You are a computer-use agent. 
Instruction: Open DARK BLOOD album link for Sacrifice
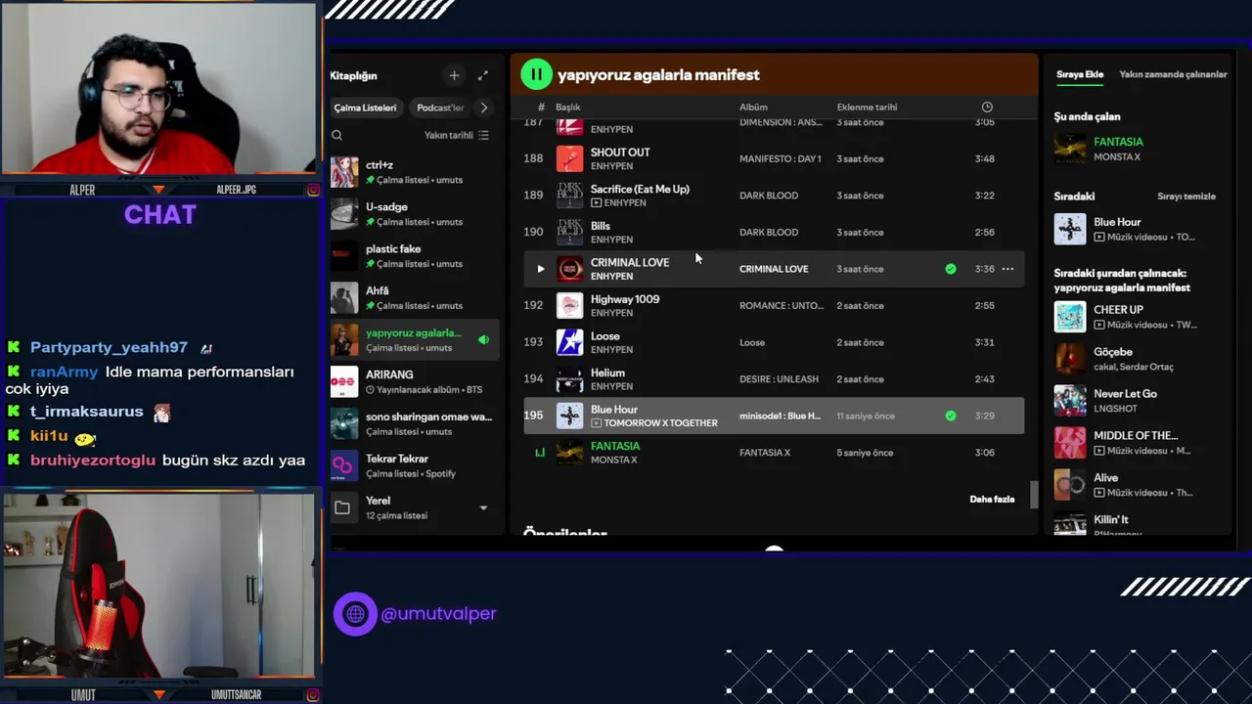tap(769, 196)
